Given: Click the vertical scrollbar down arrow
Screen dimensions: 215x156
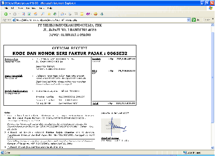Looking at the screenshot, I should point(212,148).
